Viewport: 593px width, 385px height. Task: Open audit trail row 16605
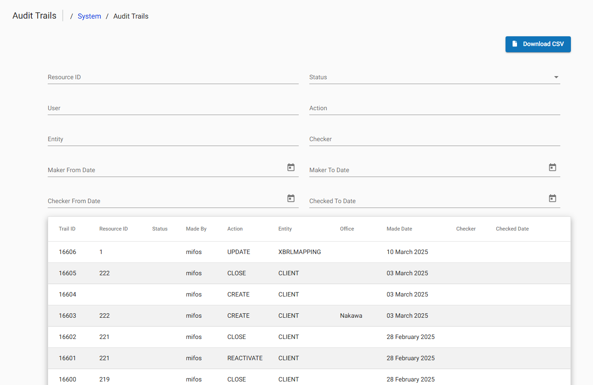coord(309,273)
